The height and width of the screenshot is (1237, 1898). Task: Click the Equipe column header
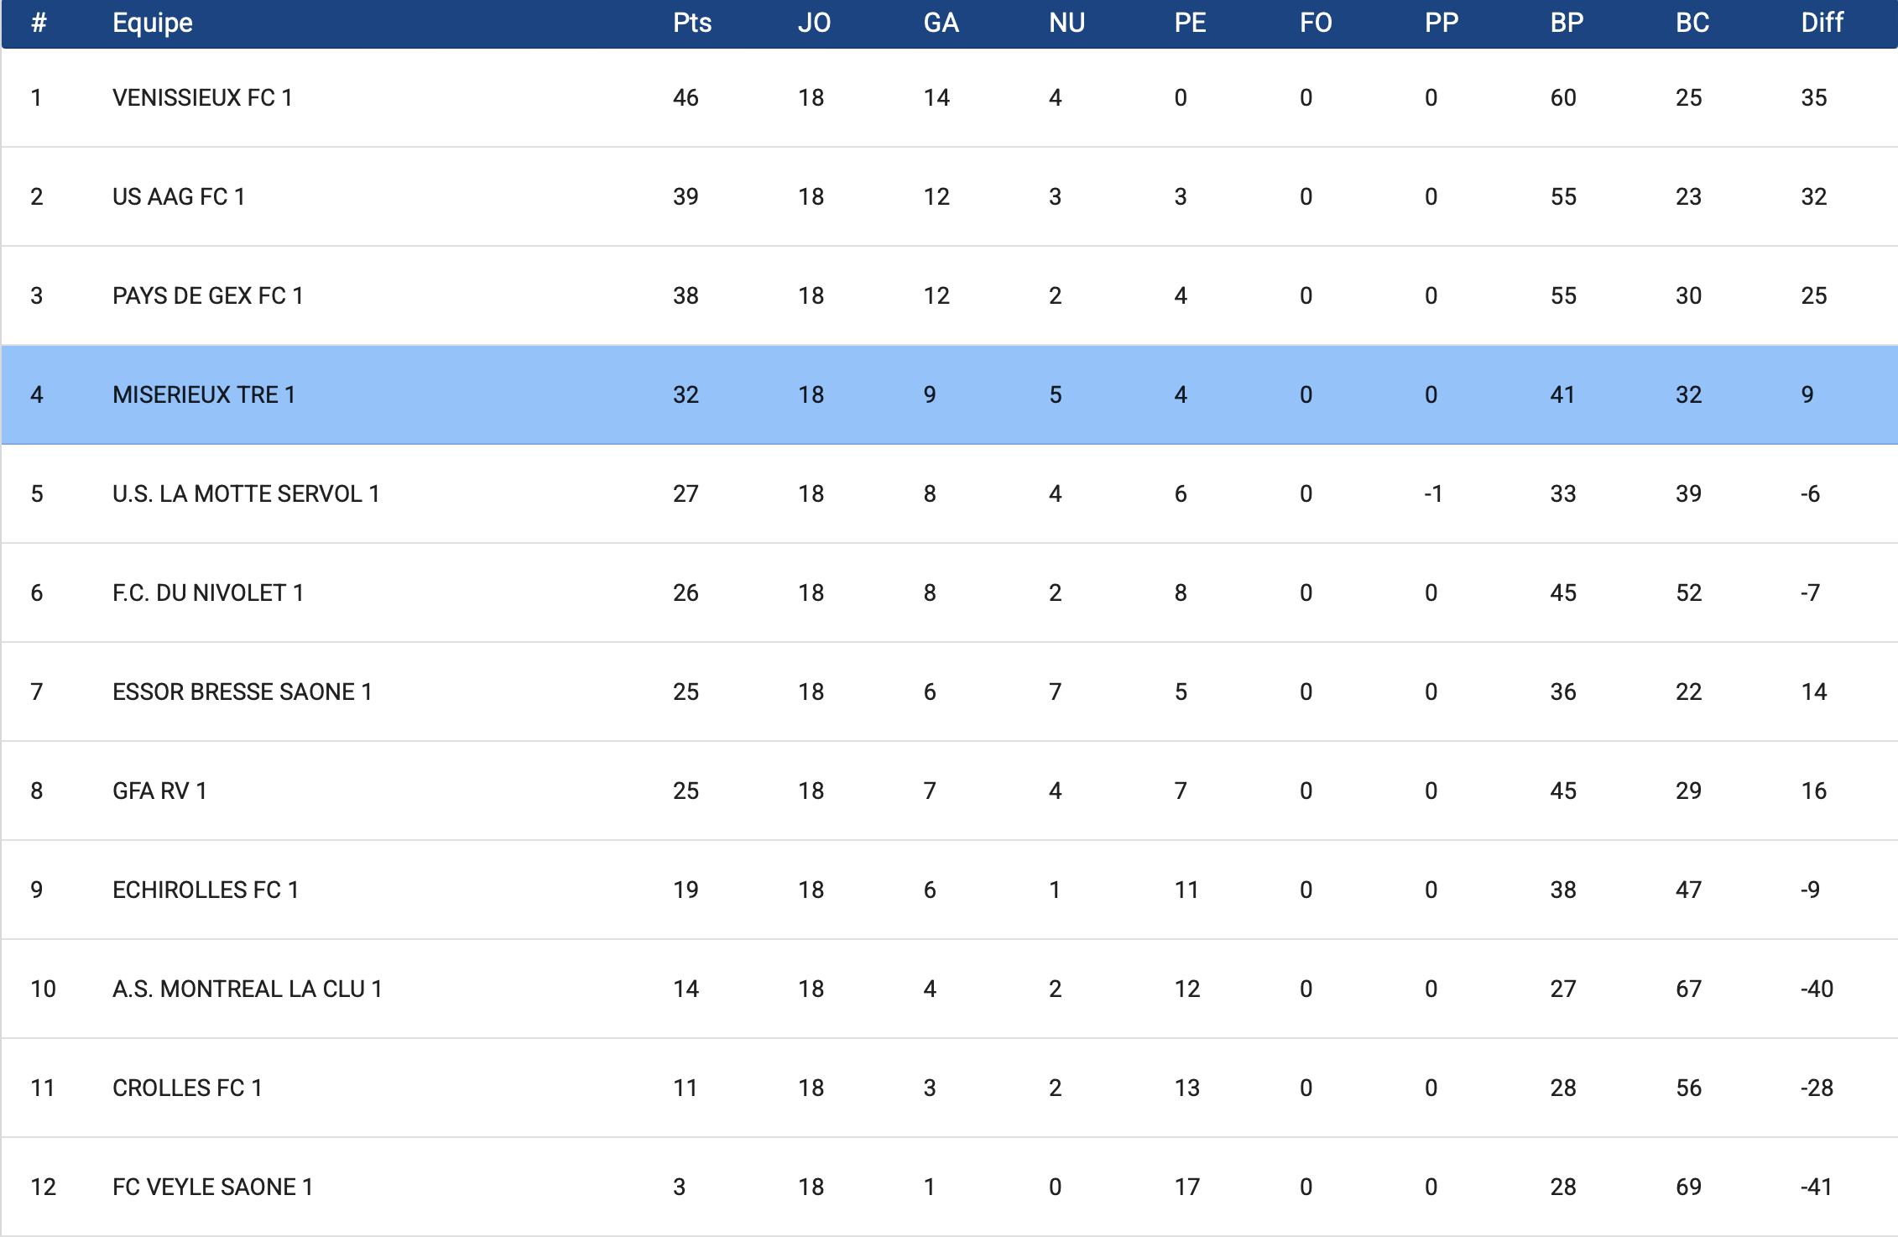pyautogui.click(x=153, y=23)
